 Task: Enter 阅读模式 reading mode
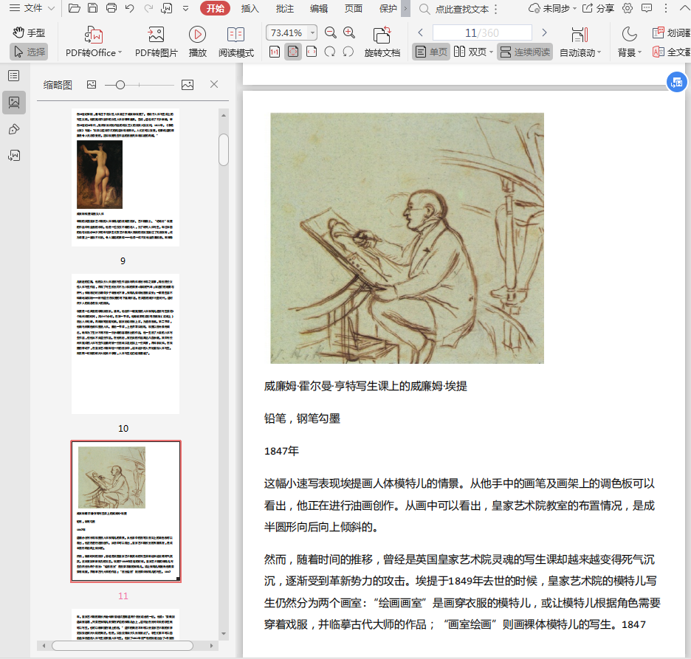click(236, 42)
